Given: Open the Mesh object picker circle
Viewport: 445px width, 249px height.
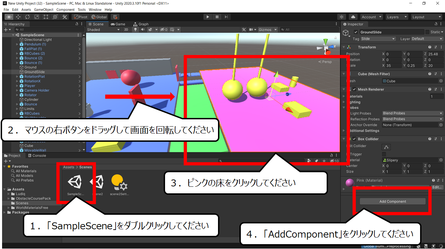Looking at the screenshot, I should (x=441, y=81).
